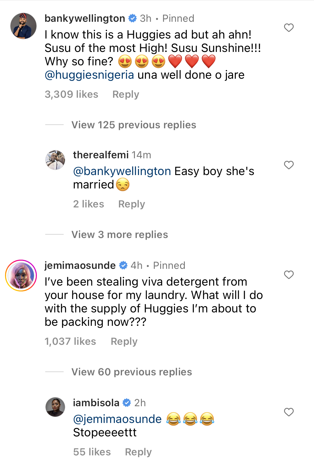The image size is (314, 464).
Task: Open bankywellington's profile picture
Action: (23, 26)
